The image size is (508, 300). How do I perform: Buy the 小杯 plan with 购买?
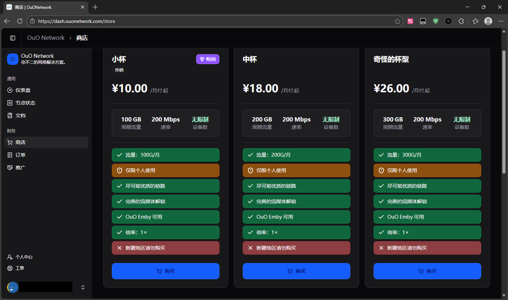point(165,271)
